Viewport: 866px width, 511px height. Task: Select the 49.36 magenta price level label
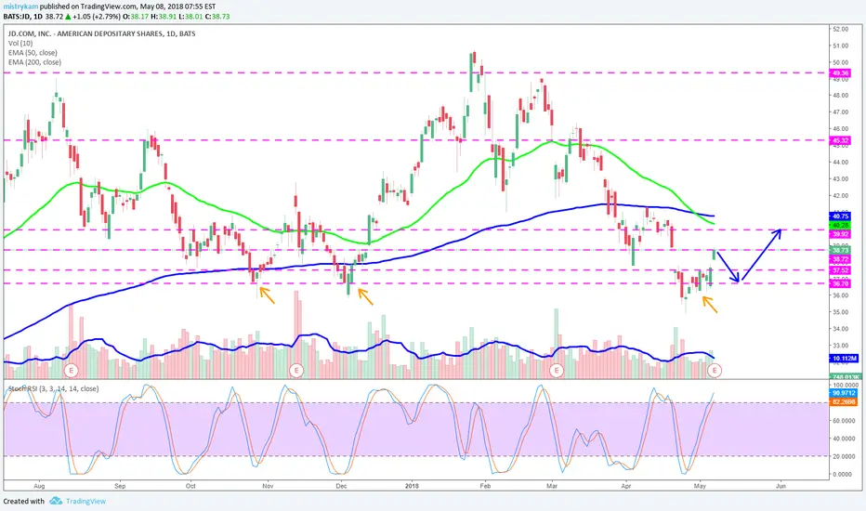tap(841, 72)
